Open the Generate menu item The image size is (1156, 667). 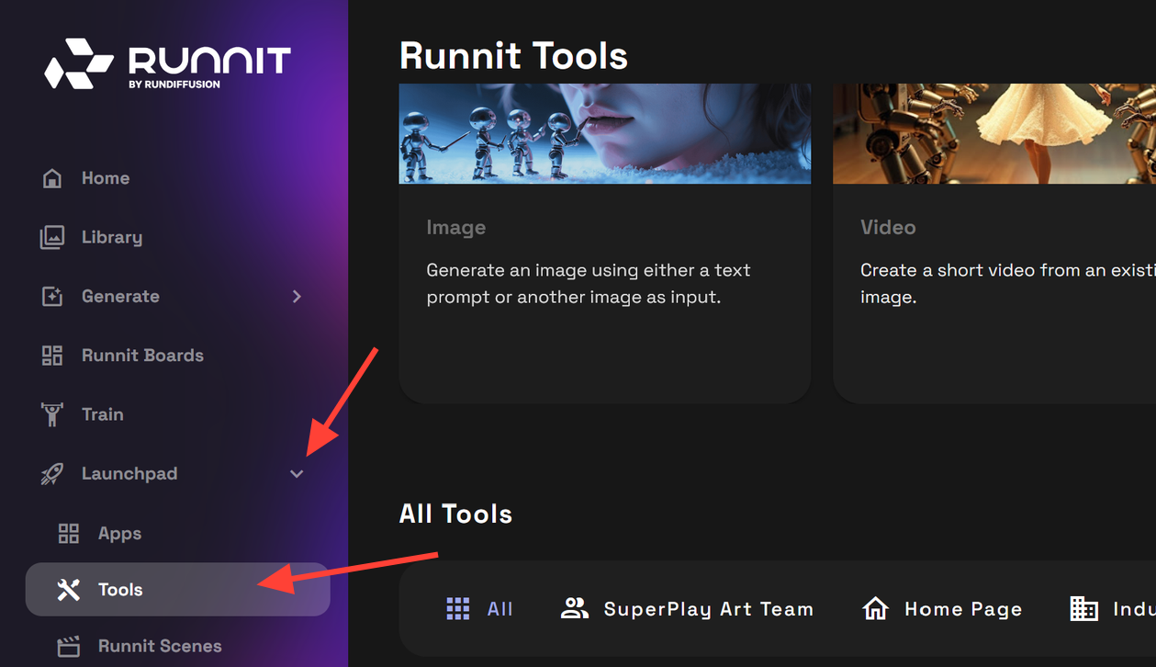[177, 296]
